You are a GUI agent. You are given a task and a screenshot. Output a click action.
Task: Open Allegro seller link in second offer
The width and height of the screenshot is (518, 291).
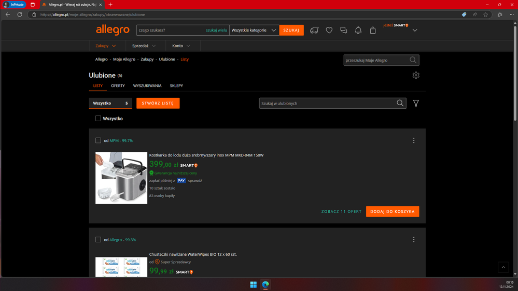click(116, 240)
